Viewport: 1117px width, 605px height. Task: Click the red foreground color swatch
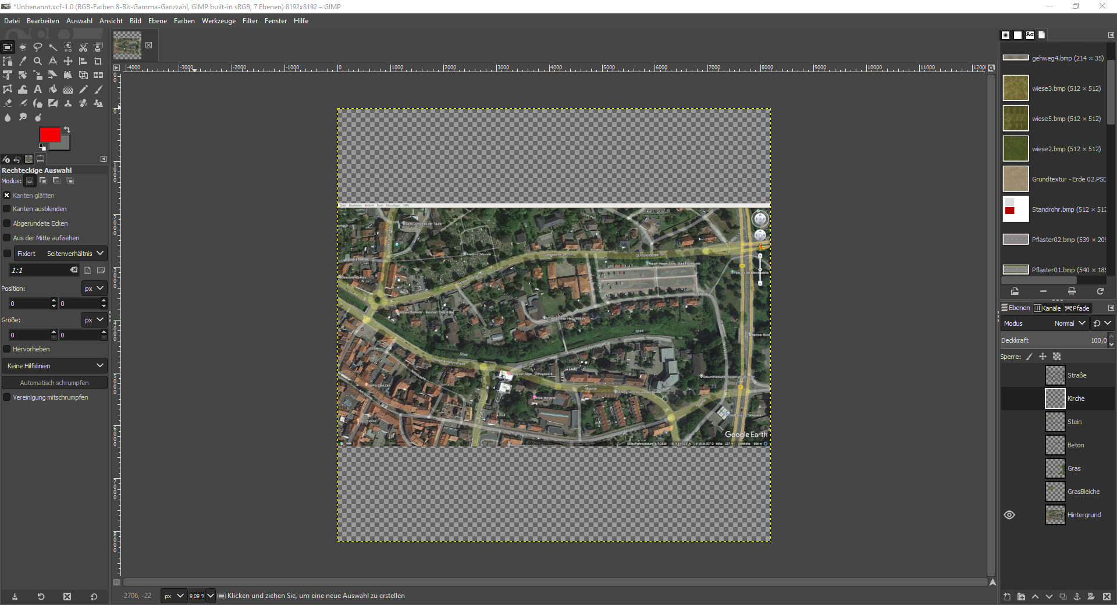pyautogui.click(x=49, y=134)
